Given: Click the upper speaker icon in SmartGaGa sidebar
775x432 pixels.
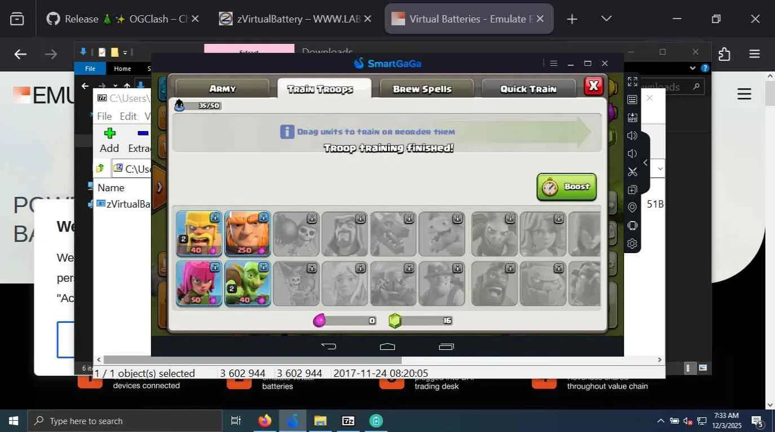Looking at the screenshot, I should (633, 136).
